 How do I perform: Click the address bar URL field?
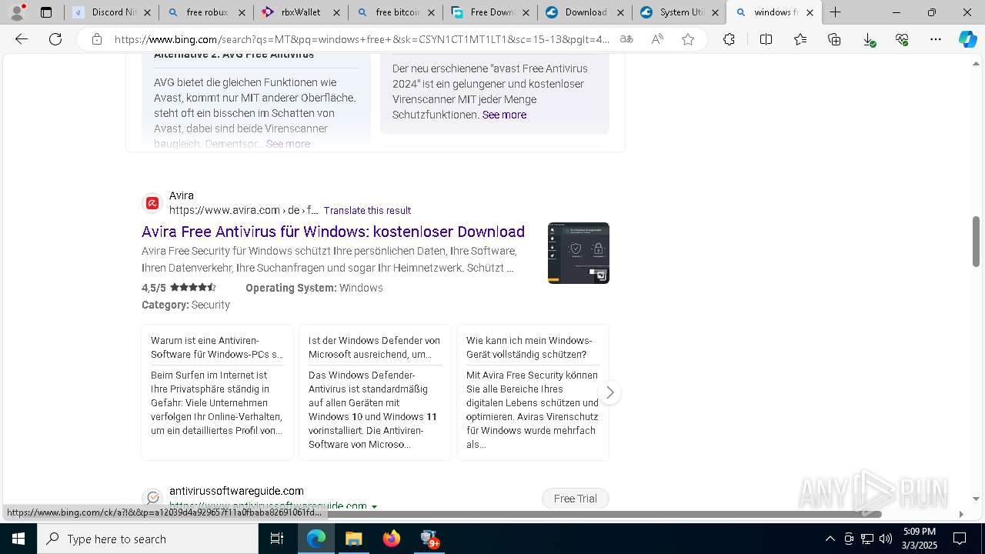(x=362, y=39)
